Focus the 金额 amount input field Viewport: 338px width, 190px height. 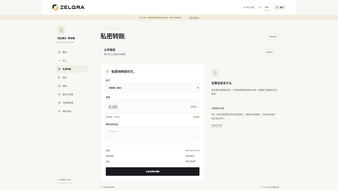click(x=152, y=107)
